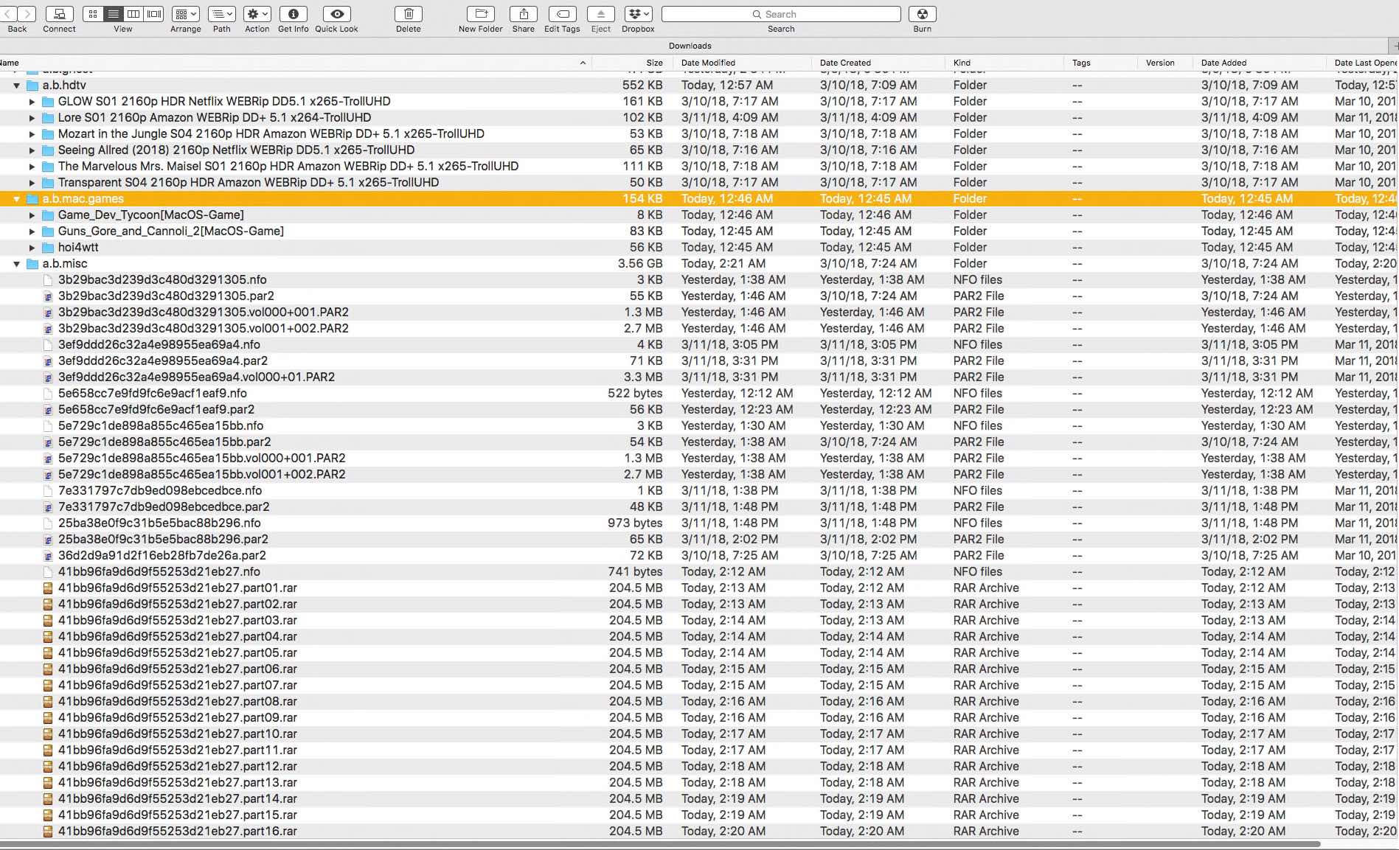Go back with the back arrow
1399x850 pixels.
pyautogui.click(x=8, y=14)
